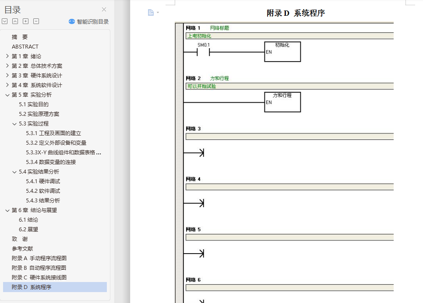
Task: Close the 目录 navigation pane
Action: (x=104, y=10)
